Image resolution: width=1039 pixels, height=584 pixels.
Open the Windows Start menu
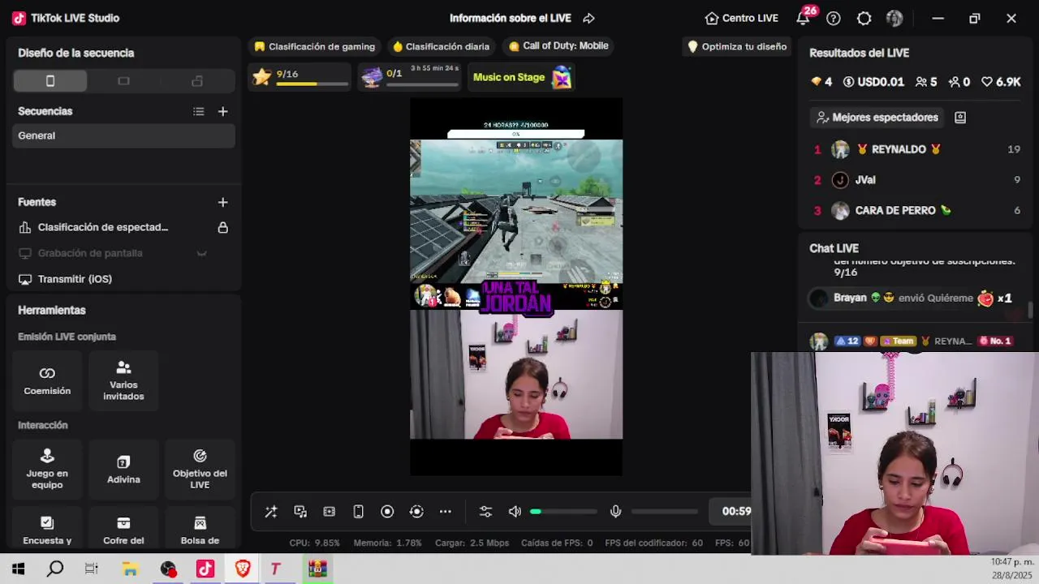18,569
